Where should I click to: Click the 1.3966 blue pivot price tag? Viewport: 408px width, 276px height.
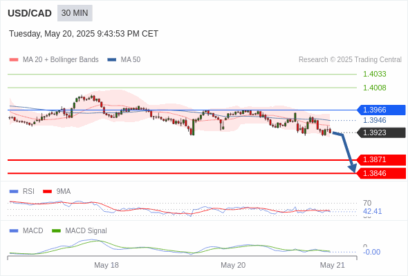pos(381,110)
